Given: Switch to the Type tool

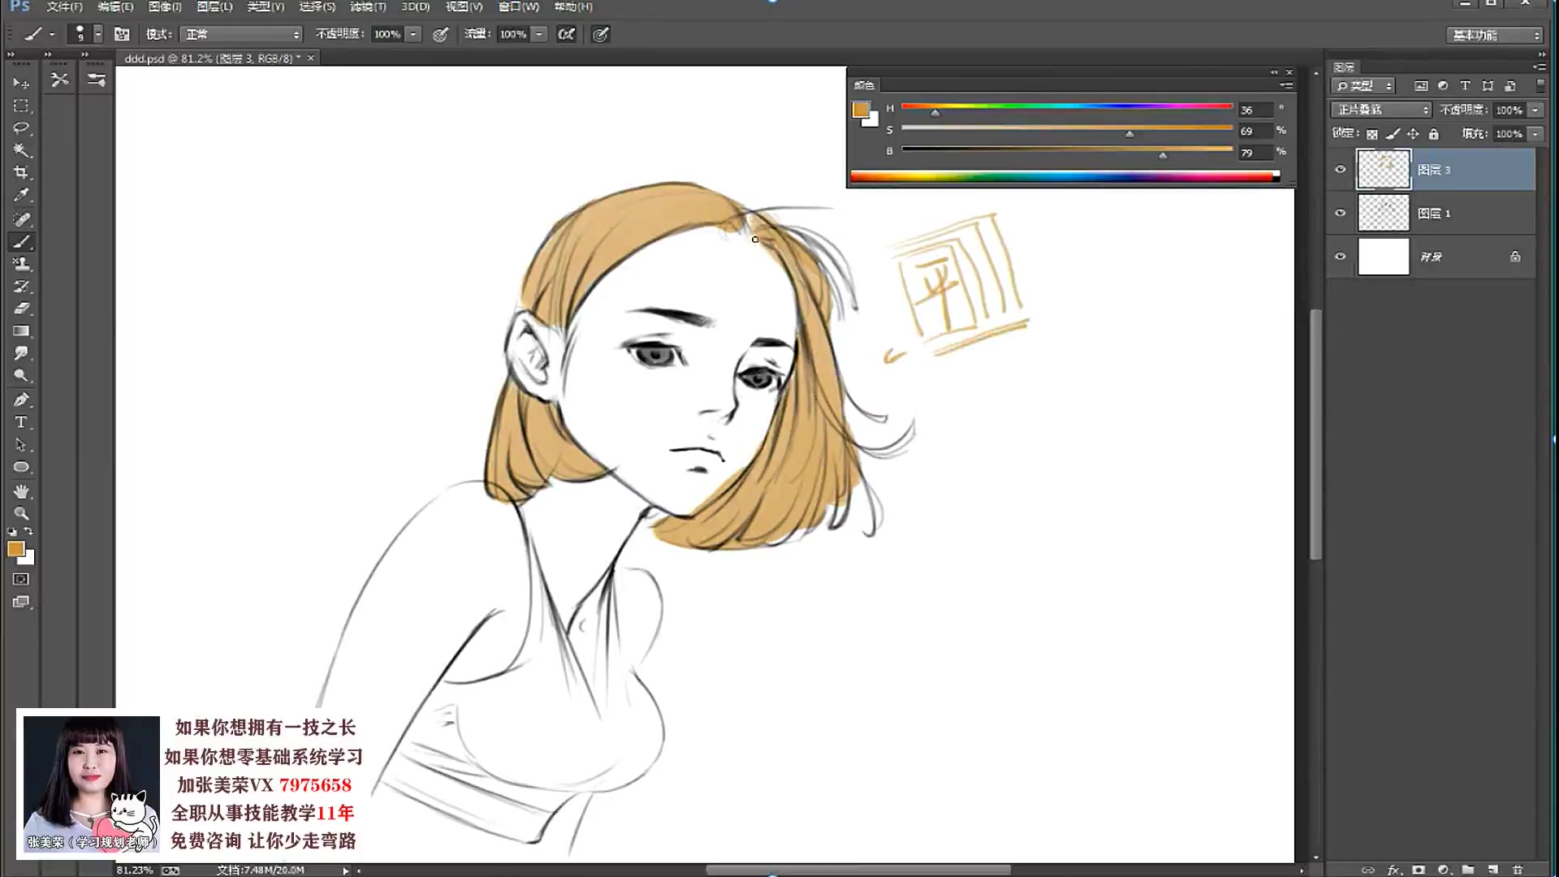Looking at the screenshot, I should [21, 421].
